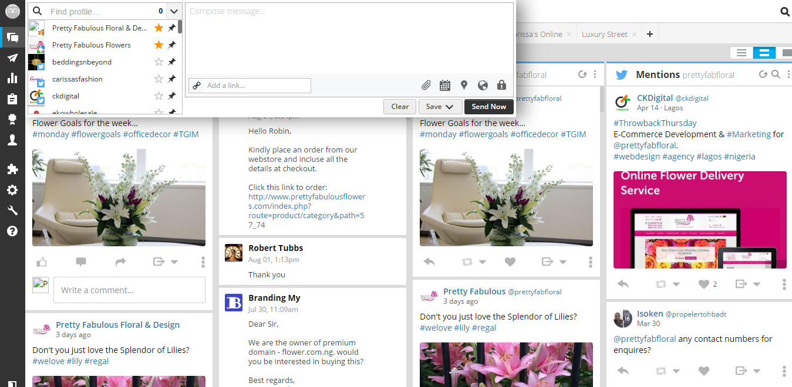Viewport: 792px width, 387px height.
Task: Click the Send Now button
Action: [489, 107]
